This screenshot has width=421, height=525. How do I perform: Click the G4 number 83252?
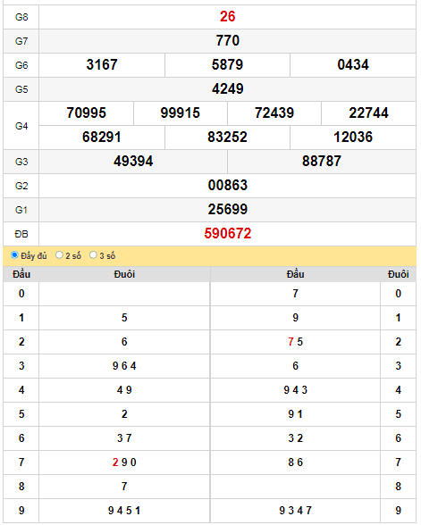click(227, 137)
